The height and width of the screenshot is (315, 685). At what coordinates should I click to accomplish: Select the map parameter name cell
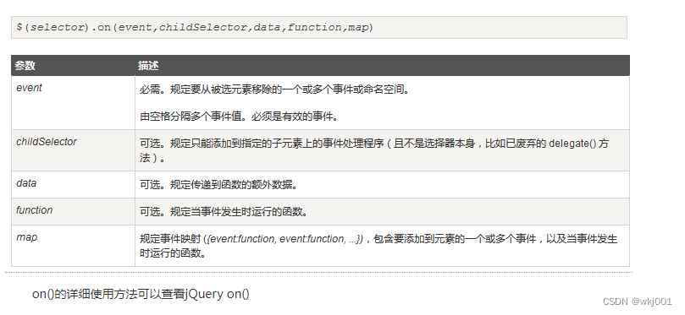(73, 246)
